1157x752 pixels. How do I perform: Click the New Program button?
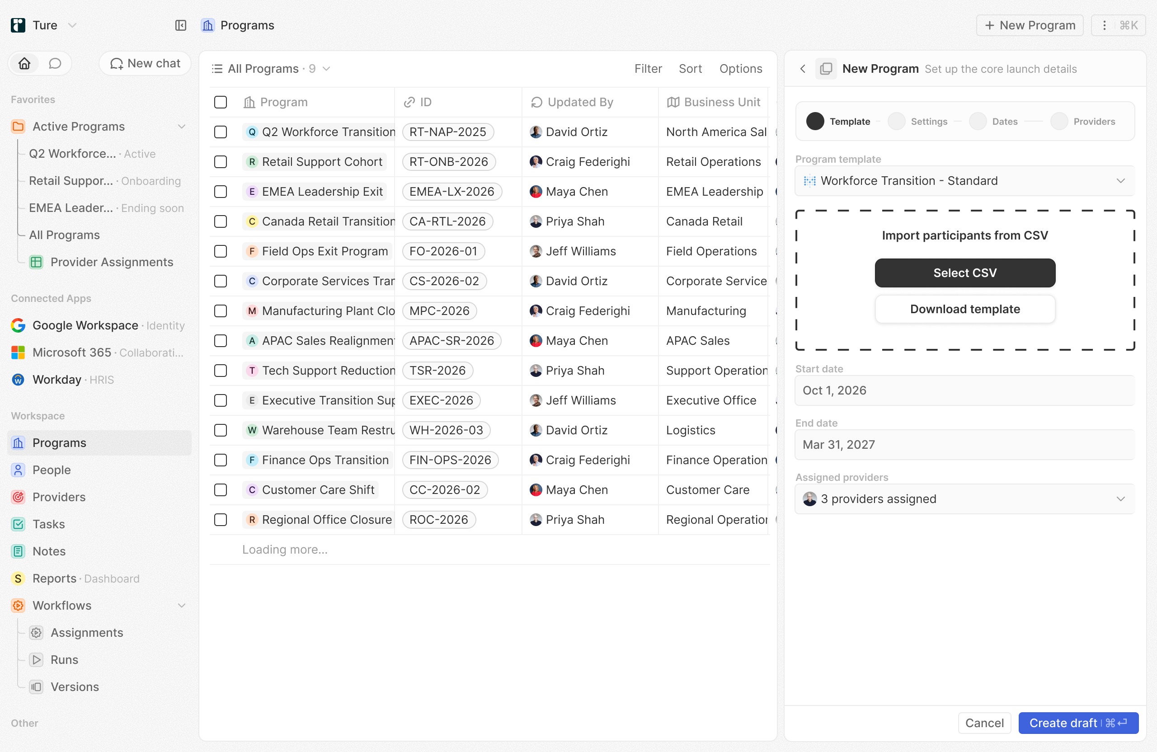1030,25
